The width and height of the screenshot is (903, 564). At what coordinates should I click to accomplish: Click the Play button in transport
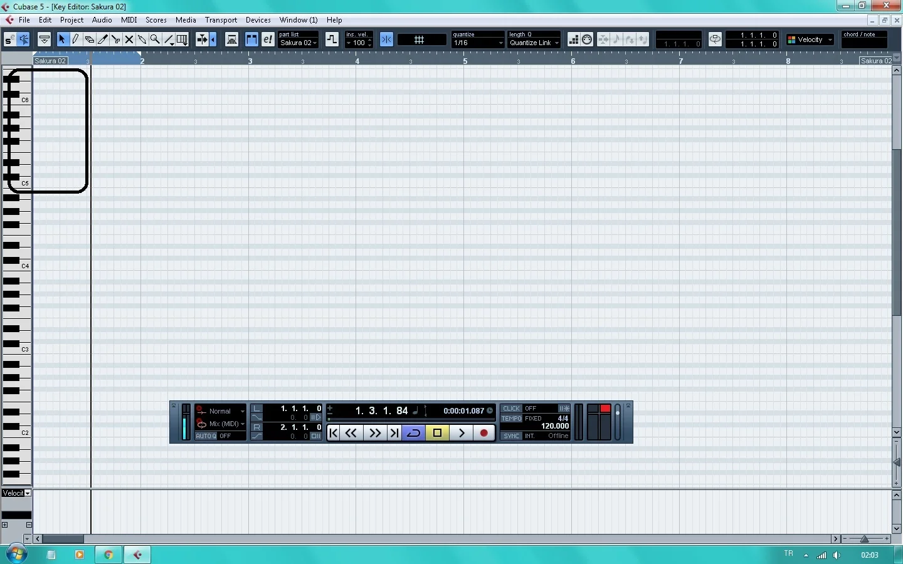pyautogui.click(x=462, y=432)
